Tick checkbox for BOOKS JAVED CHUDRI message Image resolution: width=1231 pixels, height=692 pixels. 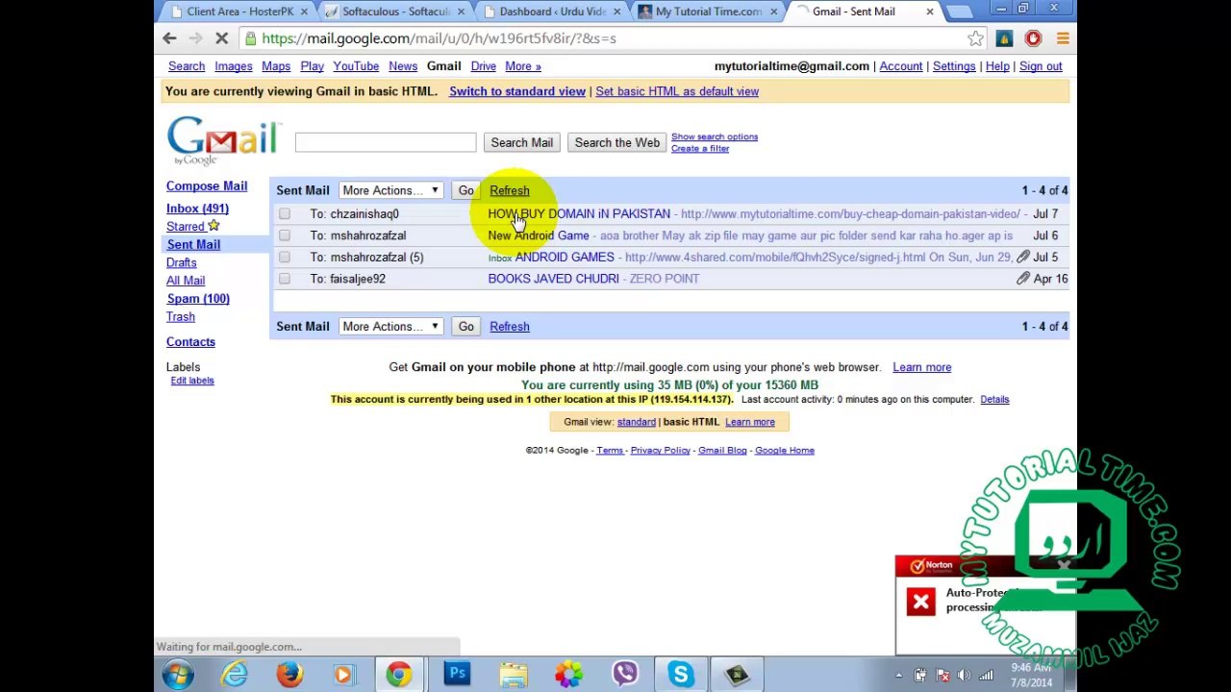tap(285, 279)
